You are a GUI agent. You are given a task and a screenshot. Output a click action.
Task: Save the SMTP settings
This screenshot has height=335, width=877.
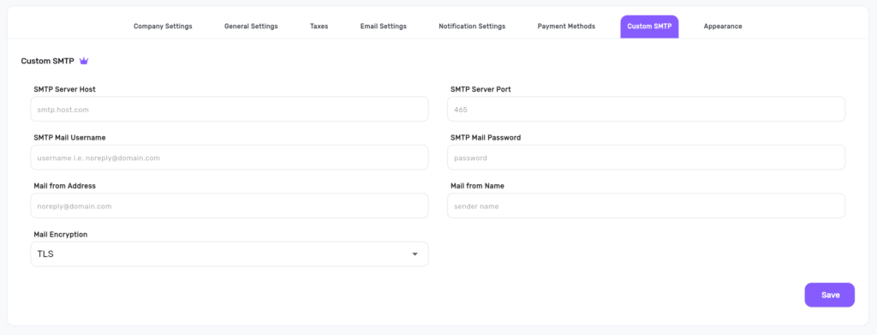[x=829, y=295]
